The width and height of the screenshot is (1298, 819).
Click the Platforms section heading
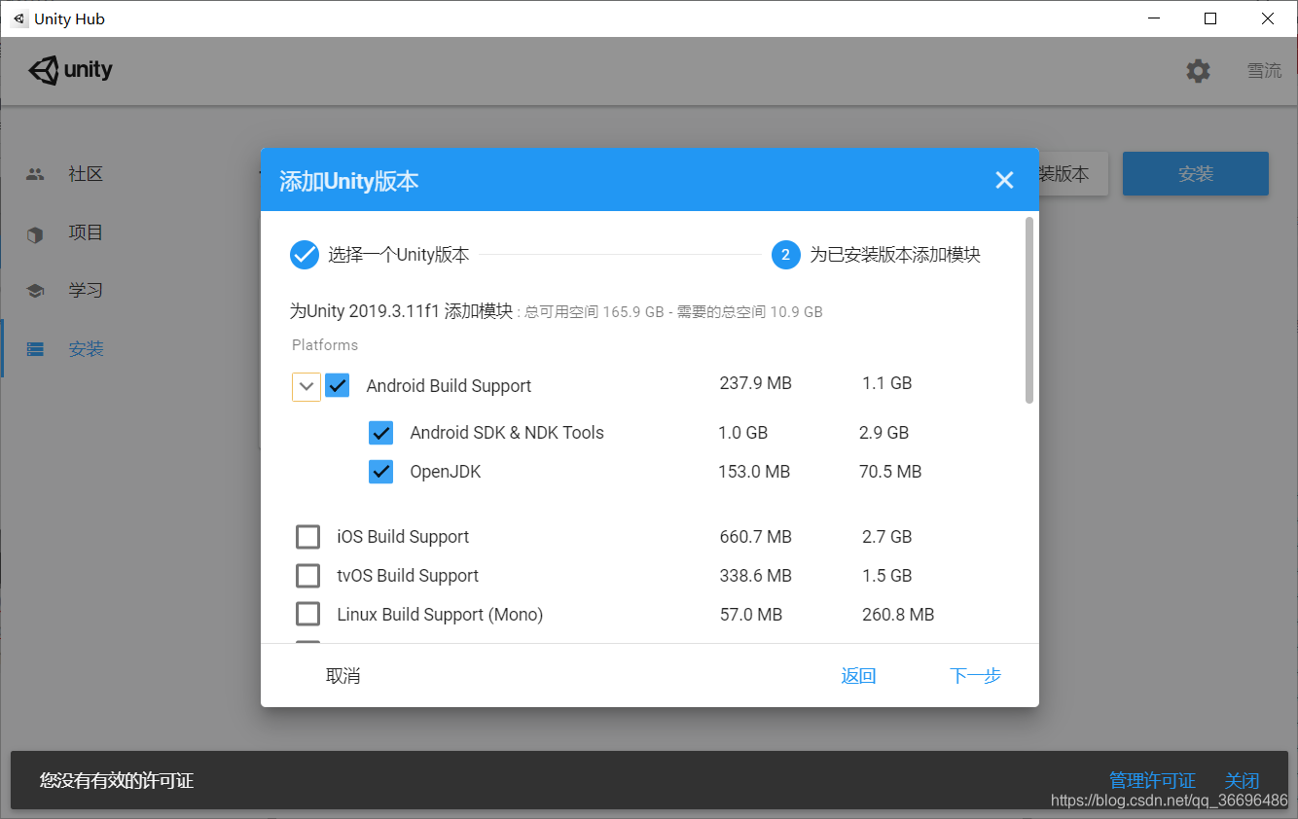point(325,345)
